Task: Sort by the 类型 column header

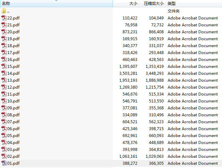Action: coord(194,4)
